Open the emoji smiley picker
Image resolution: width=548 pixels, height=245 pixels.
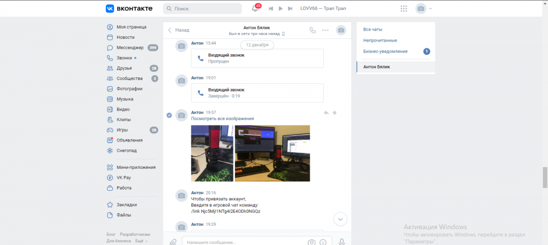323,242
